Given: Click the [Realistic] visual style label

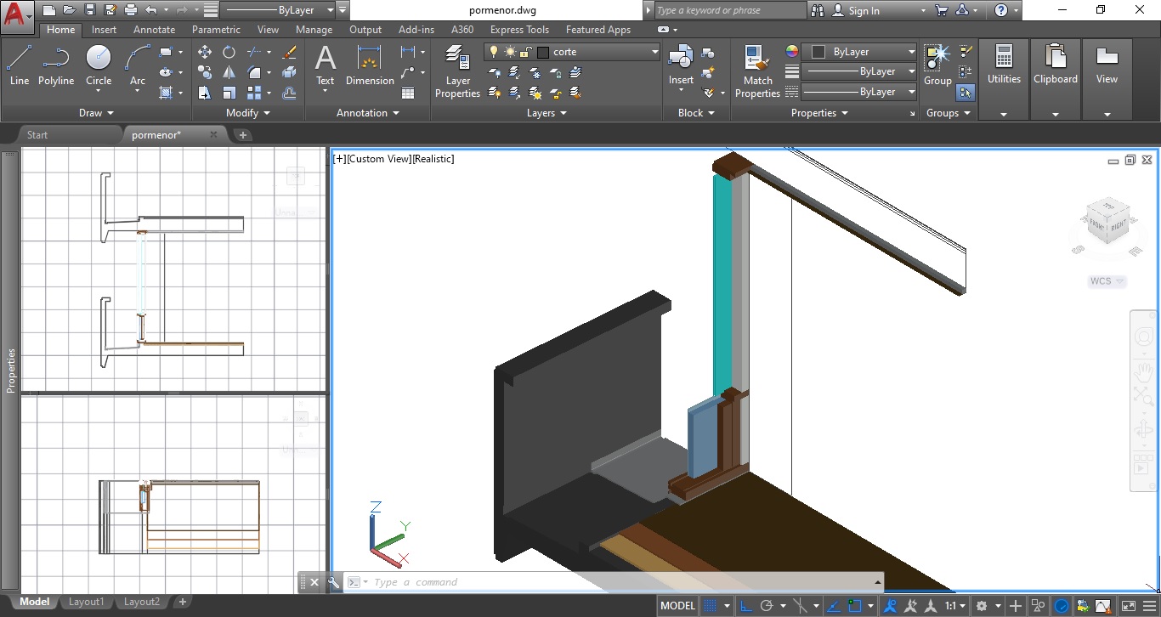Looking at the screenshot, I should click(433, 159).
